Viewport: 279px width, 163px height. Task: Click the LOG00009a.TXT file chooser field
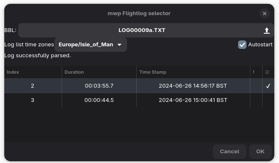146,30
